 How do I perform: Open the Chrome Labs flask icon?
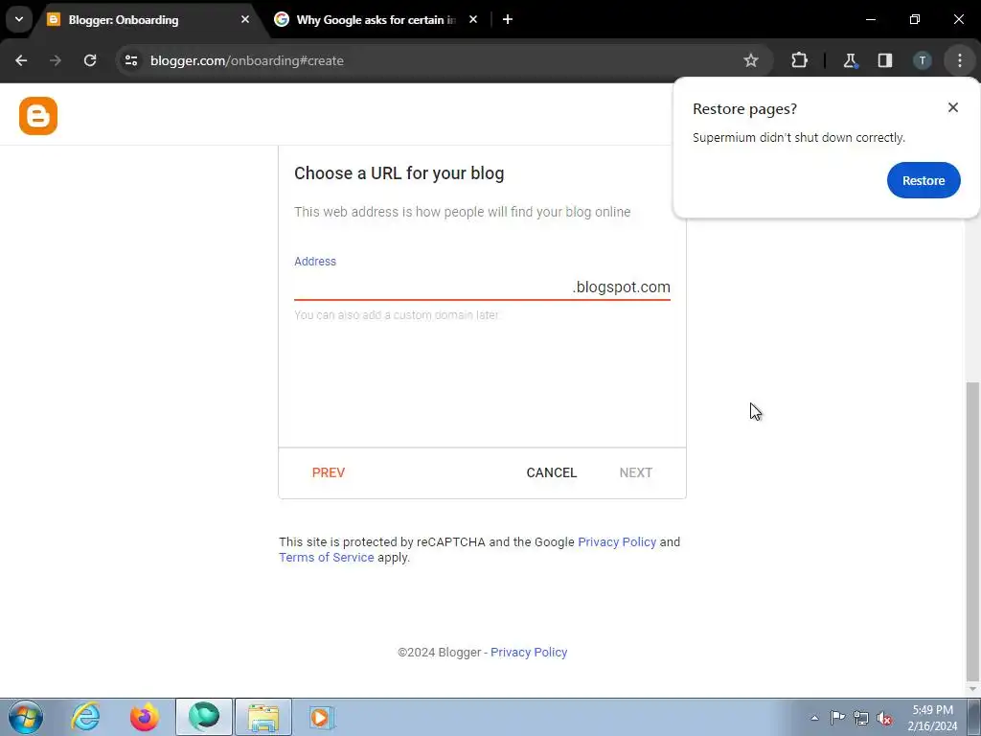[x=850, y=60]
